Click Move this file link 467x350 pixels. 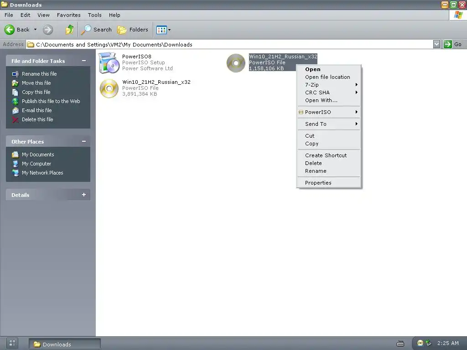pos(36,83)
